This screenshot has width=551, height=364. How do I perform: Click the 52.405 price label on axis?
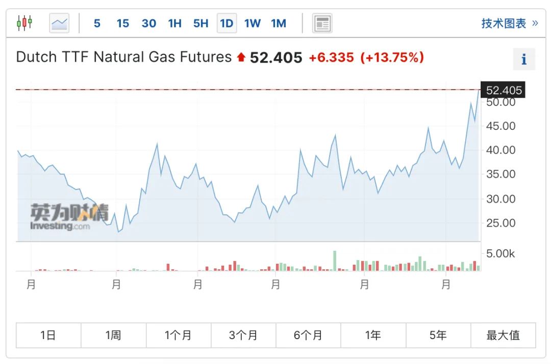click(x=503, y=90)
